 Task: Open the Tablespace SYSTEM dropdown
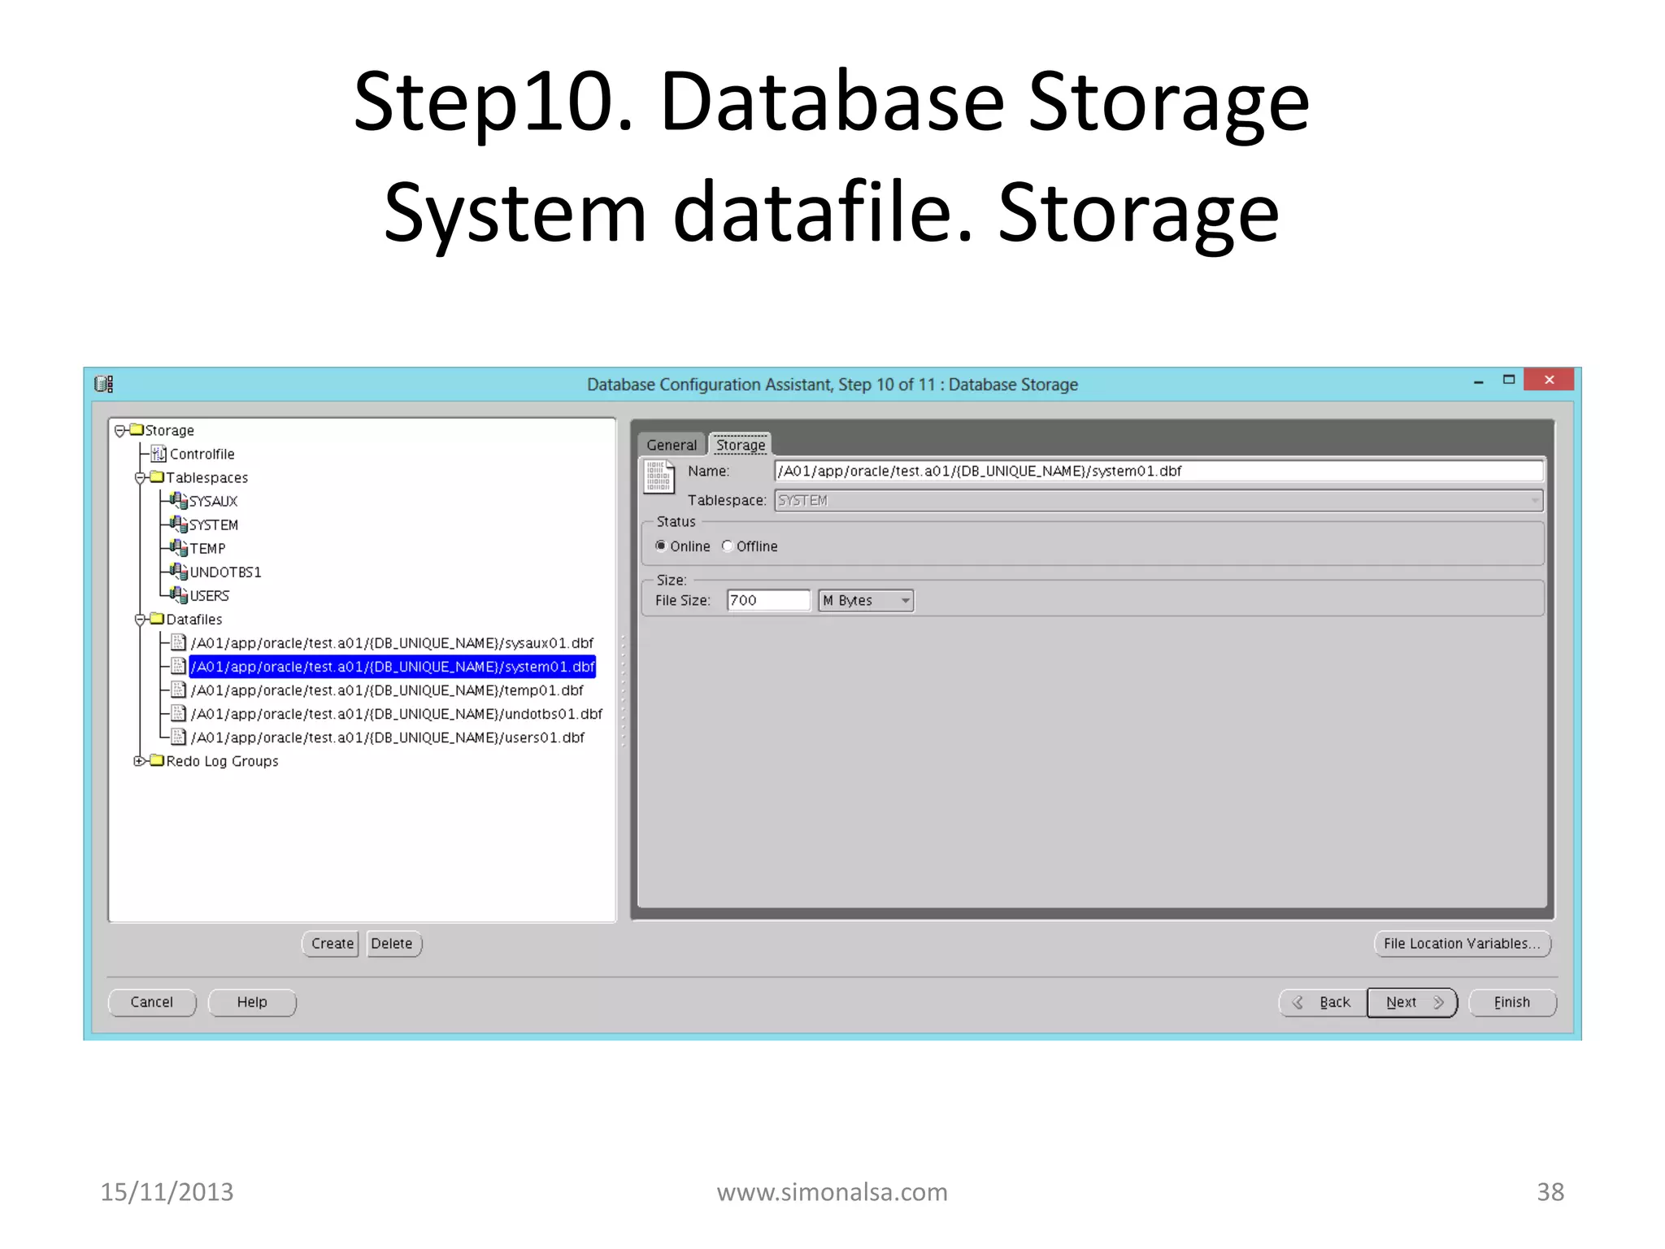[x=1159, y=500]
